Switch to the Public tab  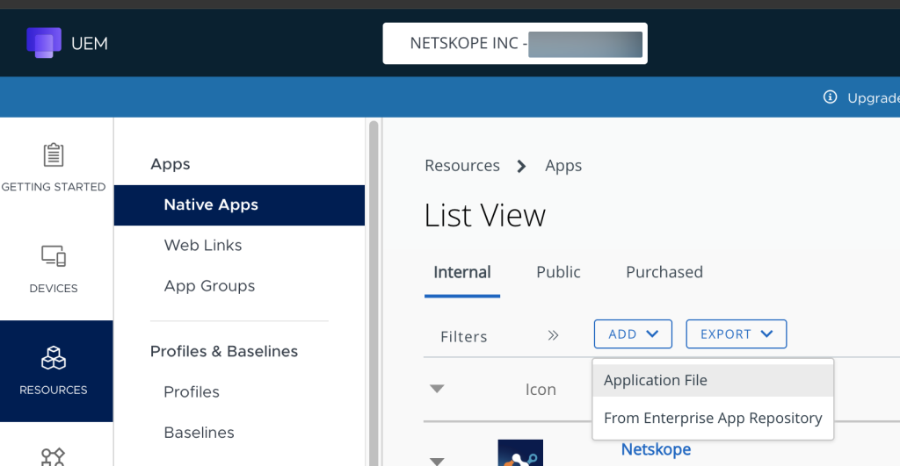[x=558, y=272]
